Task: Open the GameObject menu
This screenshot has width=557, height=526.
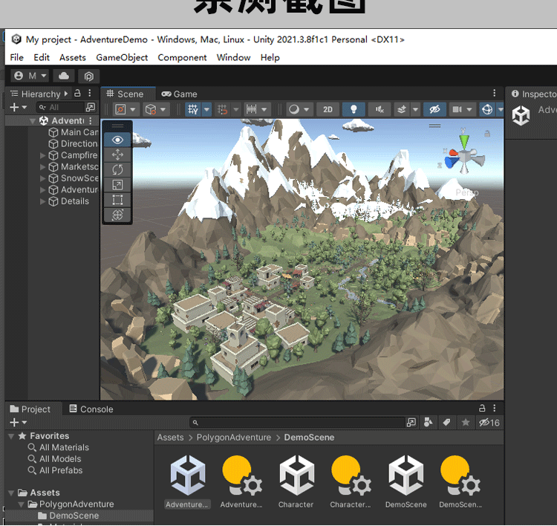Action: coord(122,57)
